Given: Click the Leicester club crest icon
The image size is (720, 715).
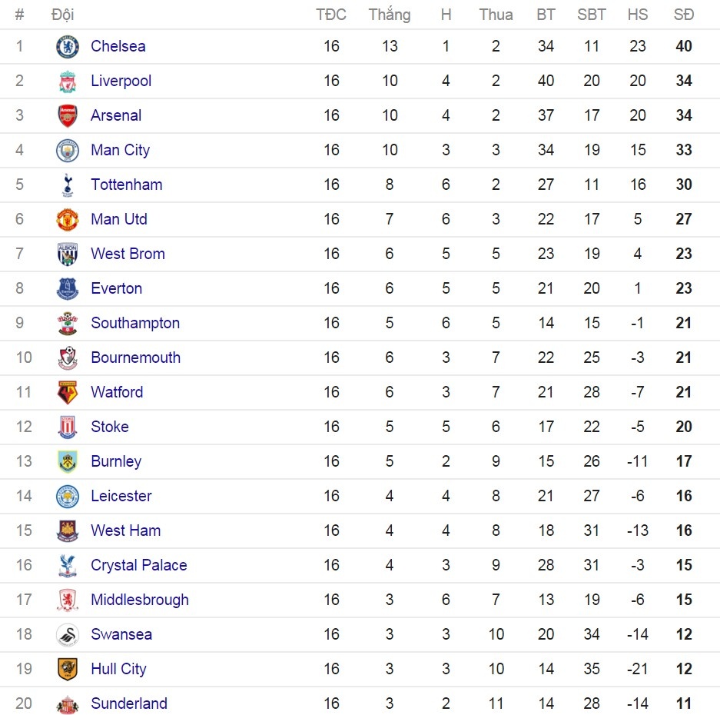Looking at the screenshot, I should pos(68,497).
